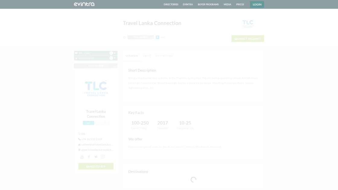Click the Login button
This screenshot has height=190, width=338.
pyautogui.click(x=257, y=5)
